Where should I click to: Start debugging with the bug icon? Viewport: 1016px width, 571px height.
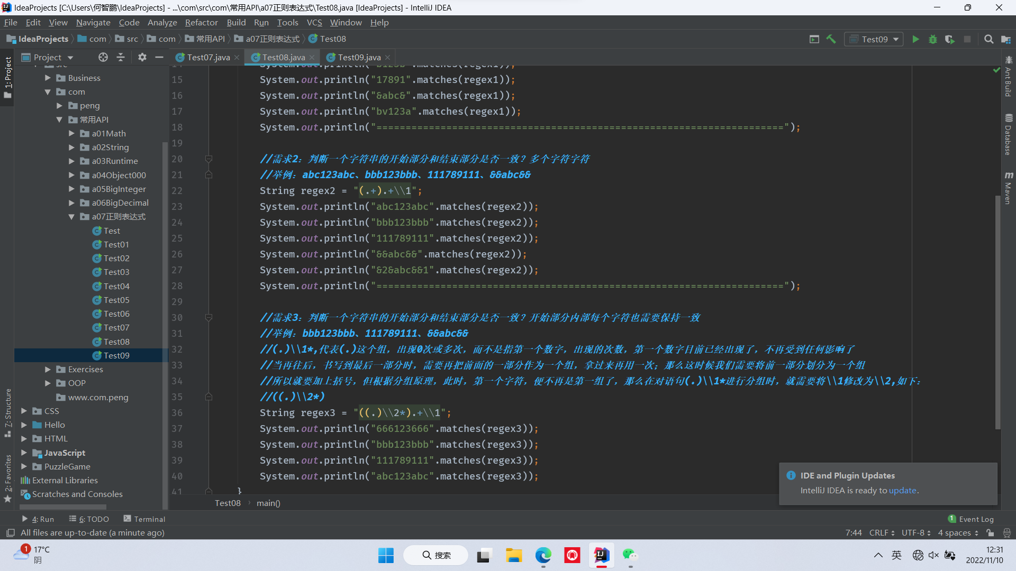point(932,39)
